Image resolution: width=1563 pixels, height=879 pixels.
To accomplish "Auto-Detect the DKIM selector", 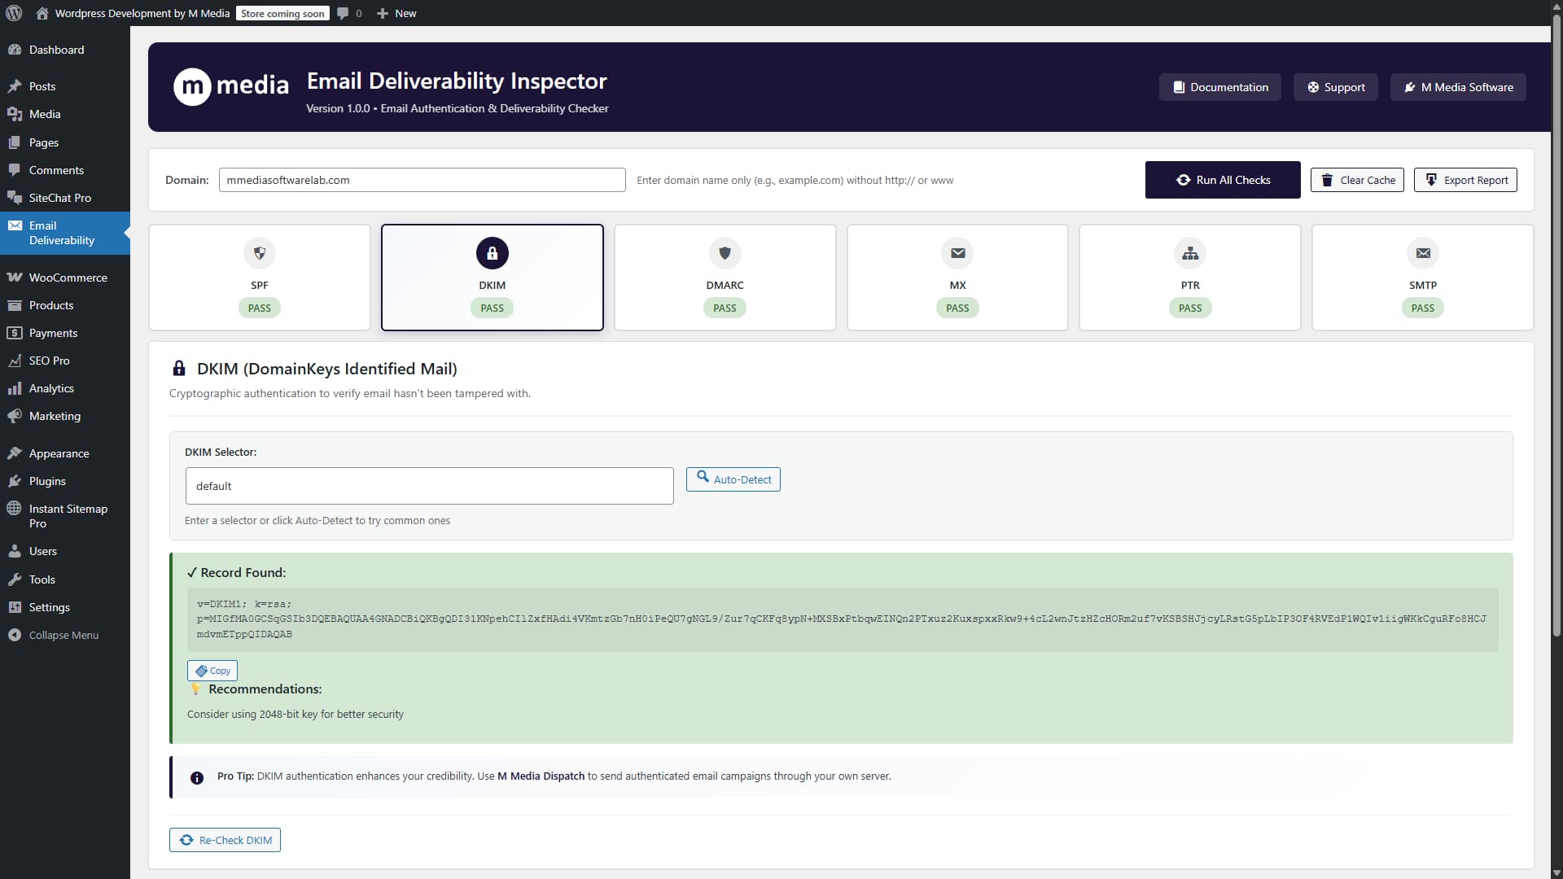I will point(732,479).
